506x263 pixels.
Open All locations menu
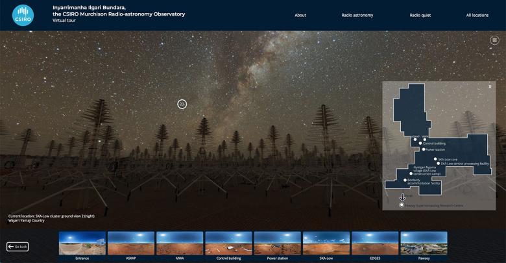[x=477, y=15]
